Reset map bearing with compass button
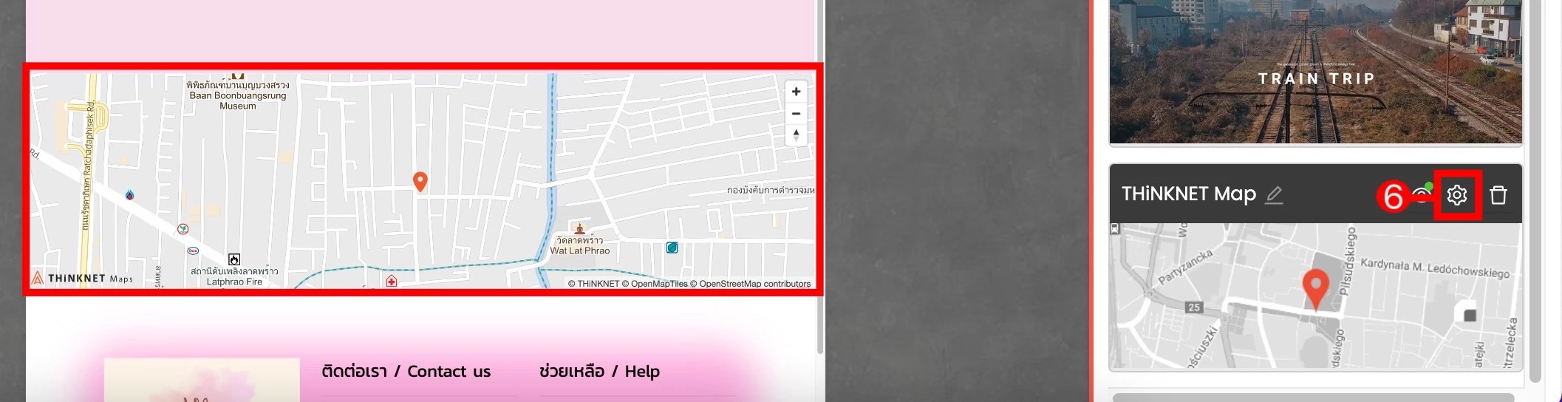Image resolution: width=1562 pixels, height=402 pixels. click(796, 134)
